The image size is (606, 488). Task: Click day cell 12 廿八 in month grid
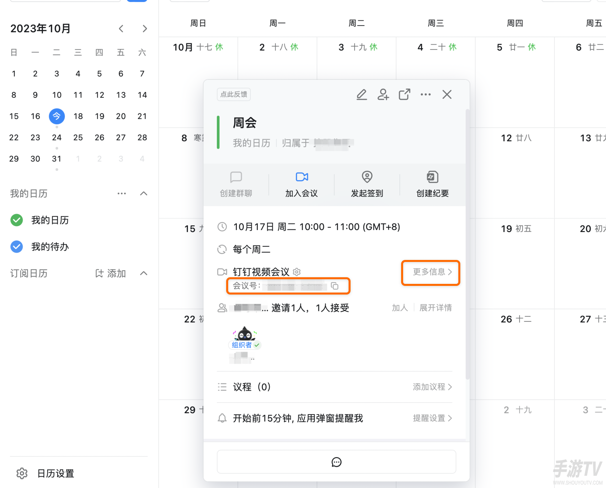[x=515, y=173]
